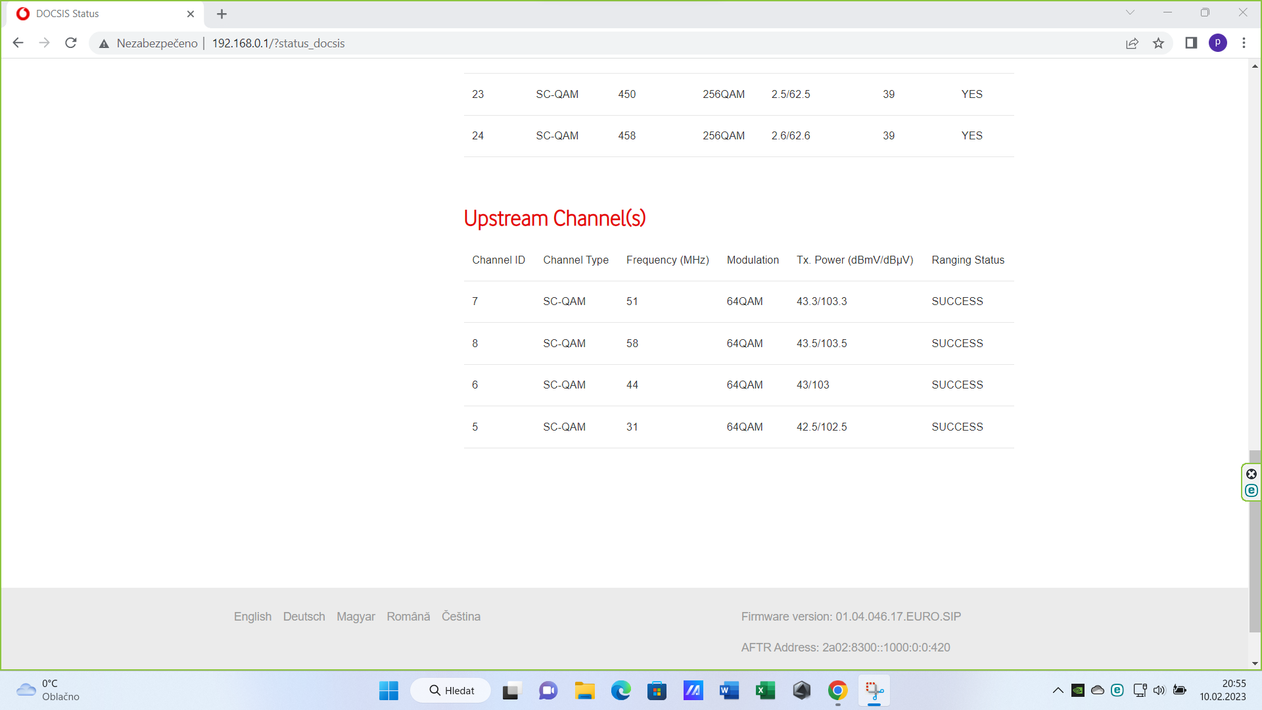Image resolution: width=1262 pixels, height=710 pixels.
Task: Switch language to English
Action: coord(252,617)
